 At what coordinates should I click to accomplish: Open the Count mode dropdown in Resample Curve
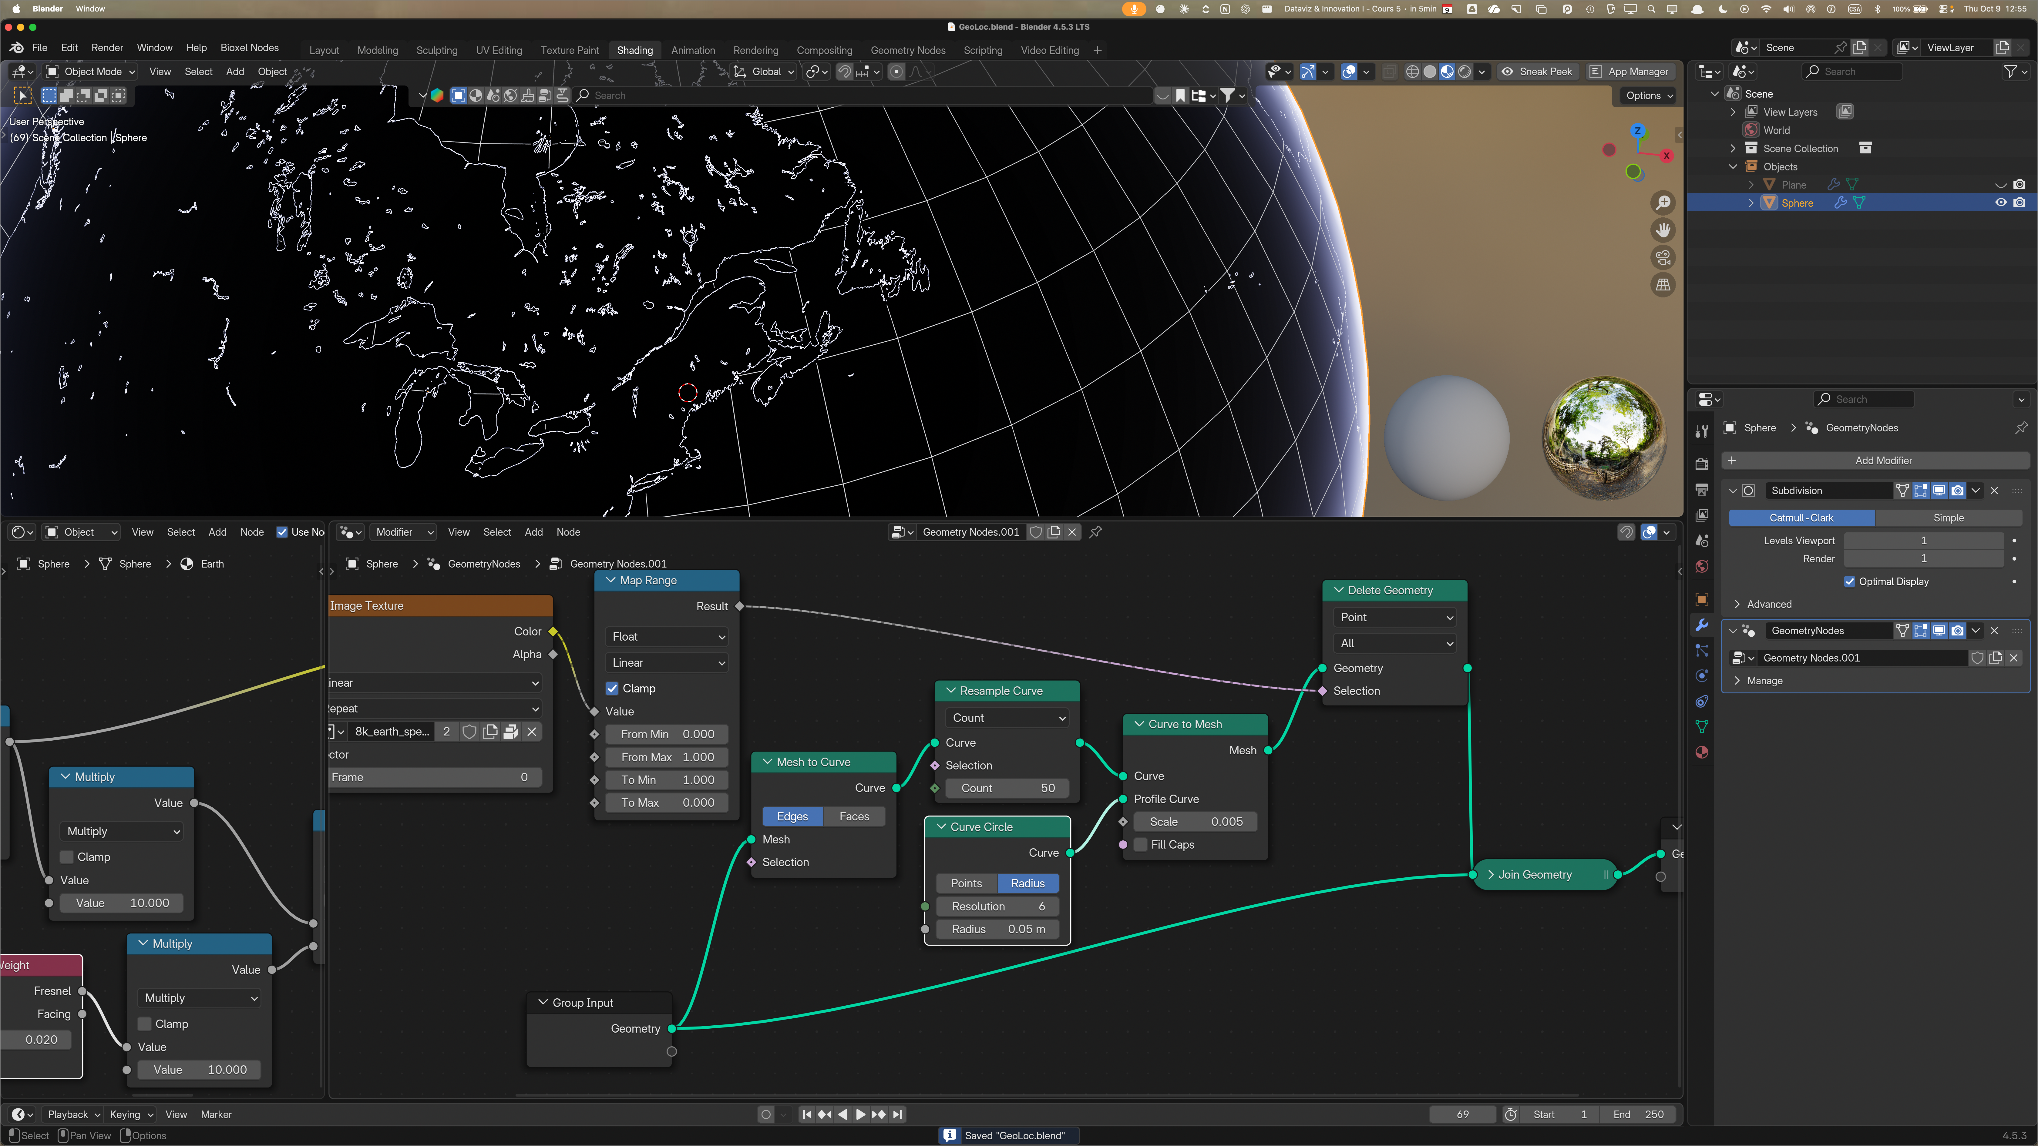pyautogui.click(x=1008, y=718)
